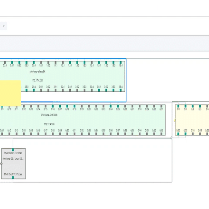Click the gray toolbar bar above the topology
Viewport: 209px width, 209px height.
(104, 43)
